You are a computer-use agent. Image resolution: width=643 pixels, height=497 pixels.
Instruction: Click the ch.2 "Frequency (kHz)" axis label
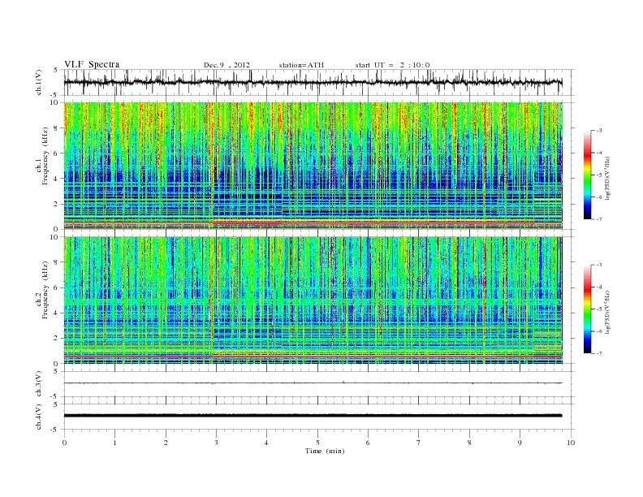(x=45, y=289)
